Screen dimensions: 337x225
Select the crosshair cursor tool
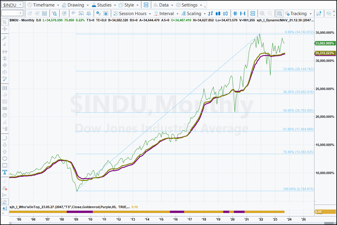click(x=4, y=29)
